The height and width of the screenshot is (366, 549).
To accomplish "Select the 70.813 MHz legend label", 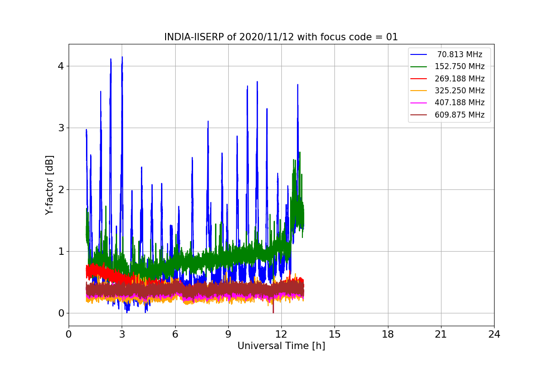I will [460, 54].
